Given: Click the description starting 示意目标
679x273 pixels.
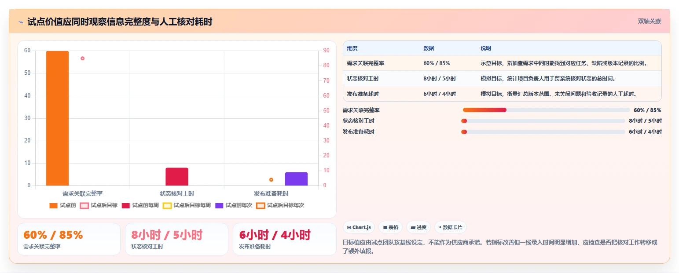Looking at the screenshot, I should click(564, 63).
